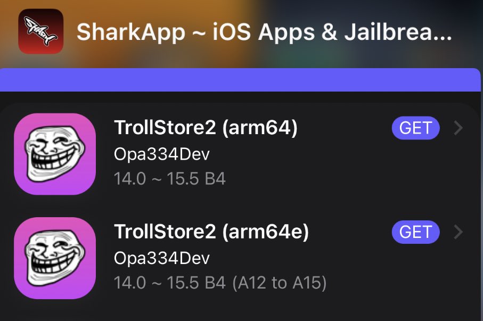Image resolution: width=483 pixels, height=321 pixels.
Task: Tap Opa334Dev under TrollStore2 (arm64)
Action: click(x=162, y=154)
